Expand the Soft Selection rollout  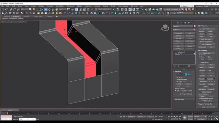click(179, 99)
